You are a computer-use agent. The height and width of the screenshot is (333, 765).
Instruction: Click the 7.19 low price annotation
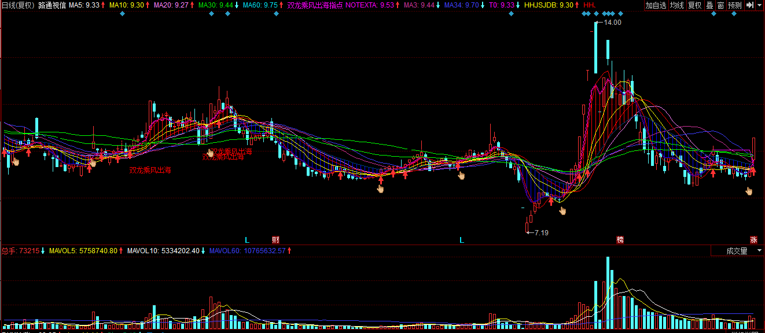pos(541,233)
